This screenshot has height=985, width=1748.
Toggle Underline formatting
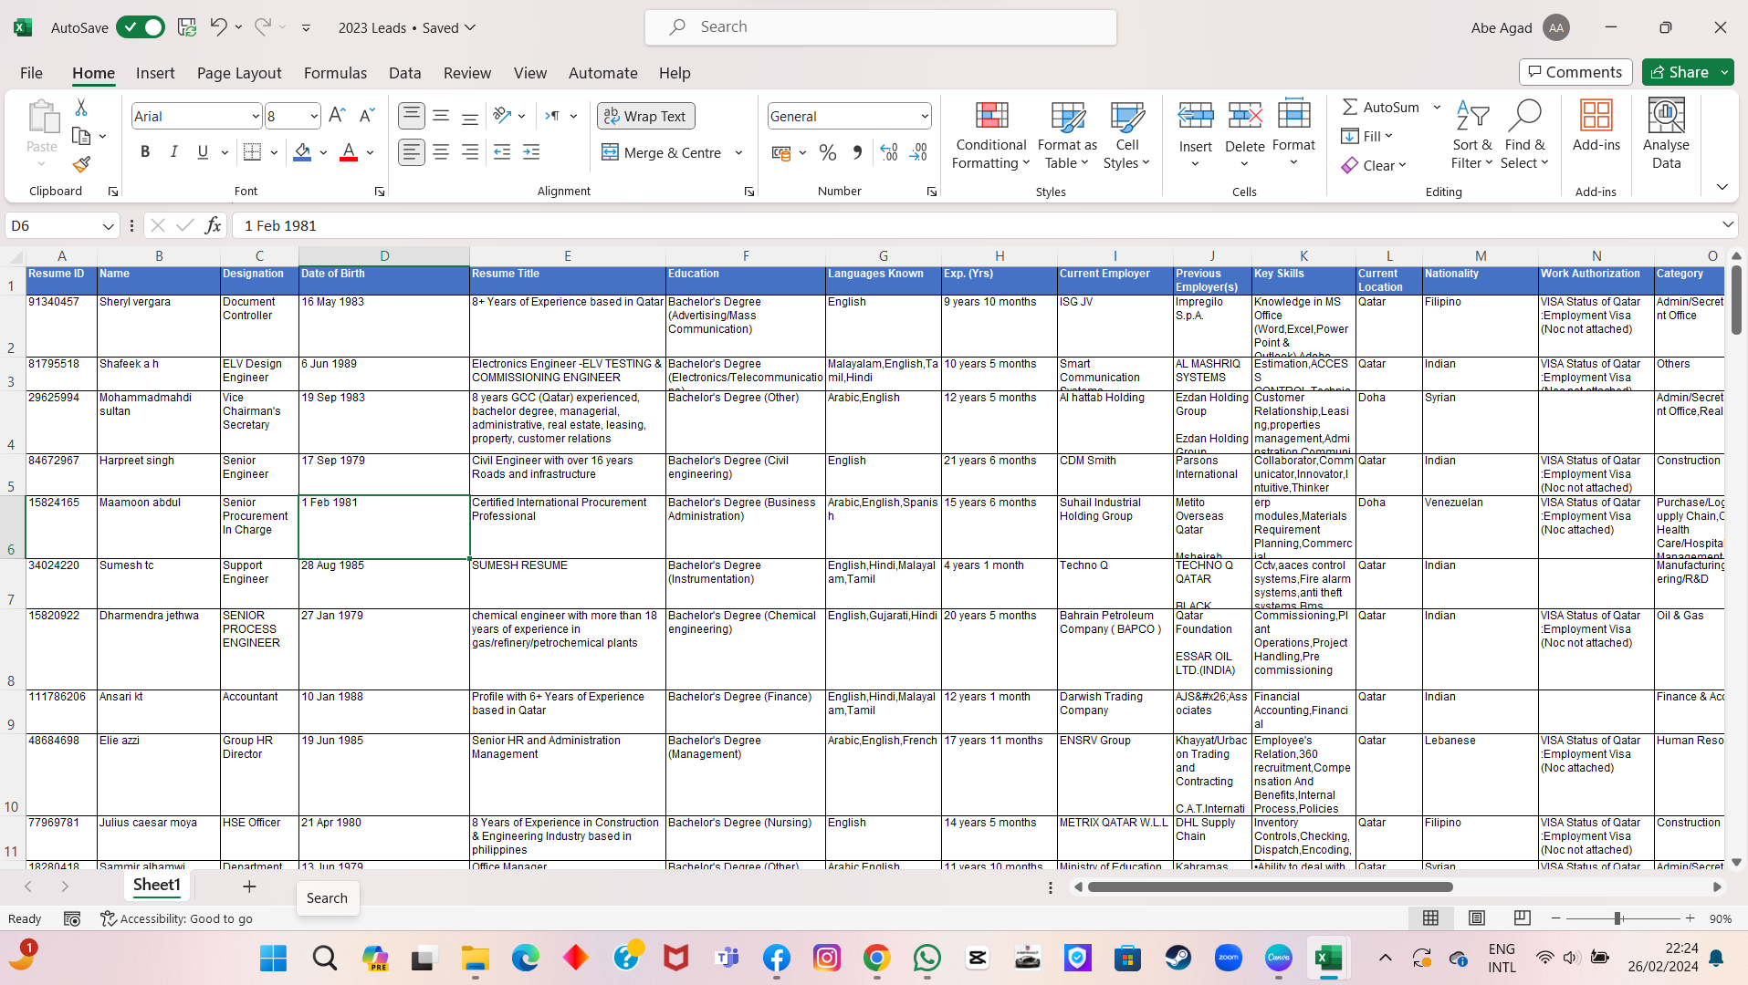[203, 152]
